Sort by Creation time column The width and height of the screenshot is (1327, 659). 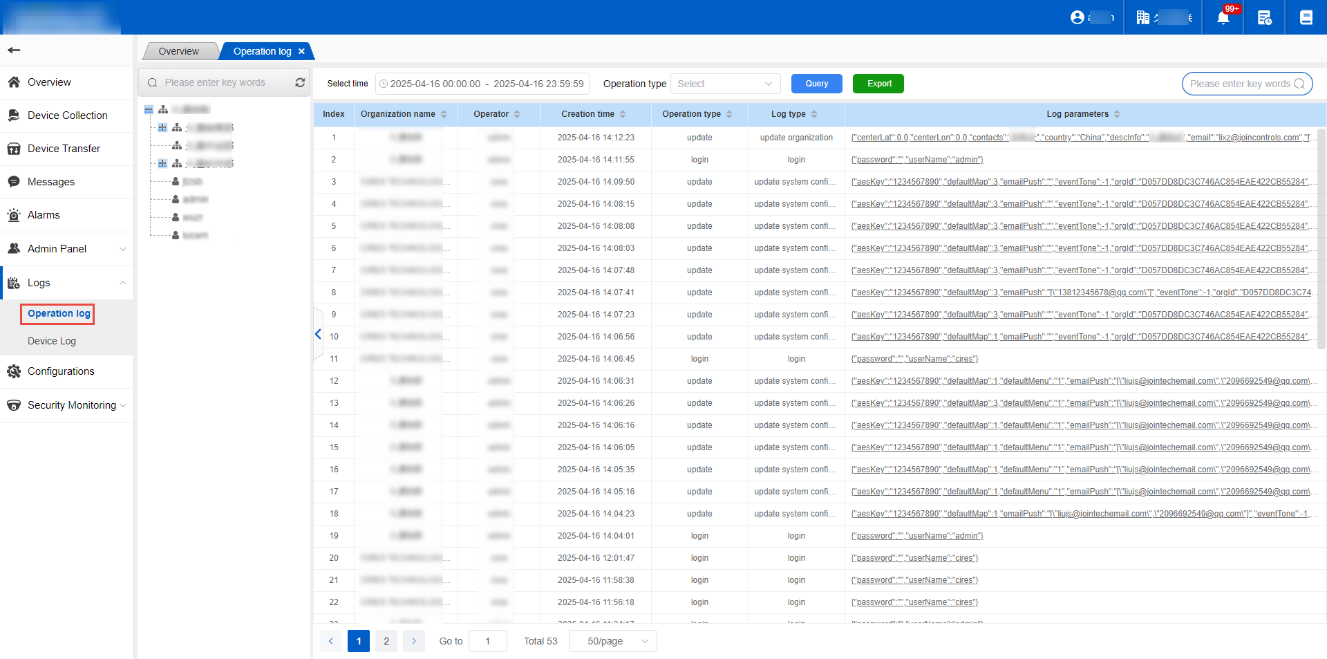tap(623, 114)
